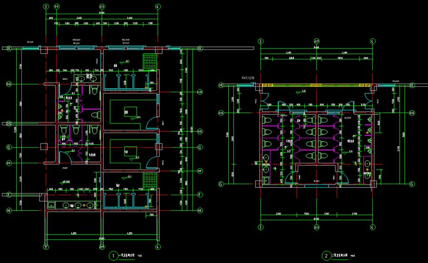Select grid bubble 3 below the left plan
Image resolution: width=428 pixels, height=263 pixels.
tap(46, 247)
